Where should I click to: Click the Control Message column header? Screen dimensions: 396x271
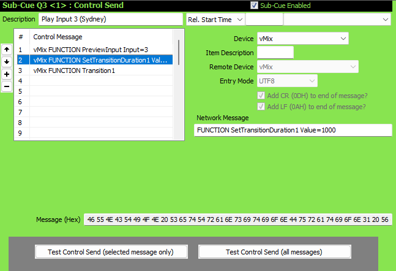pos(101,37)
